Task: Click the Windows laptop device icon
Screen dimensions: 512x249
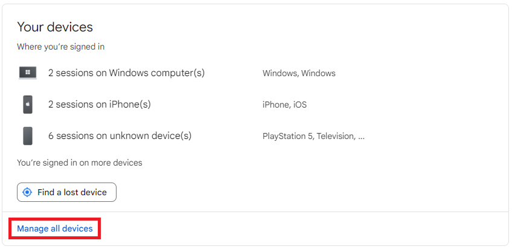Action: 28,73
